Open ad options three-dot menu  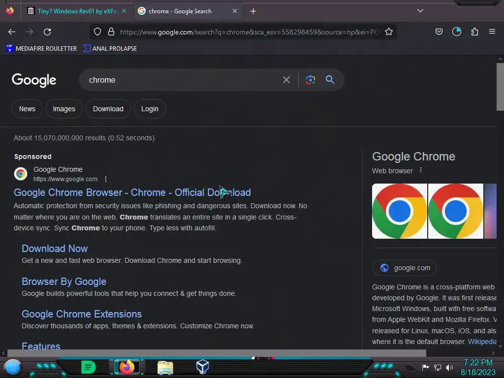tap(106, 179)
